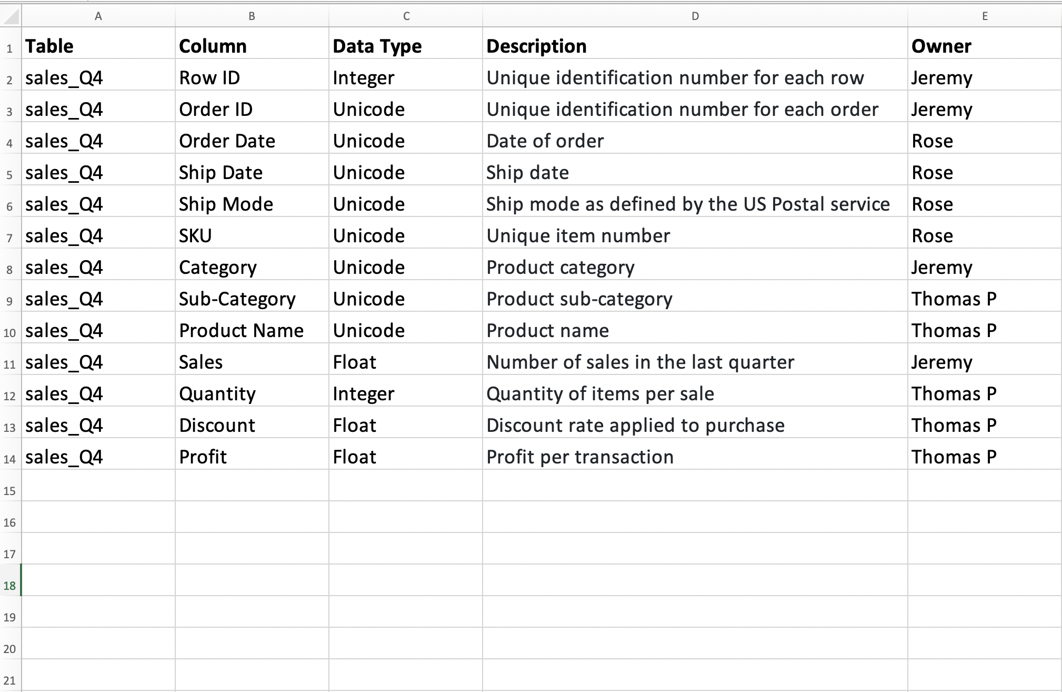Select empty cell A18
Viewport: 1062px width, 692px height.
click(x=98, y=580)
